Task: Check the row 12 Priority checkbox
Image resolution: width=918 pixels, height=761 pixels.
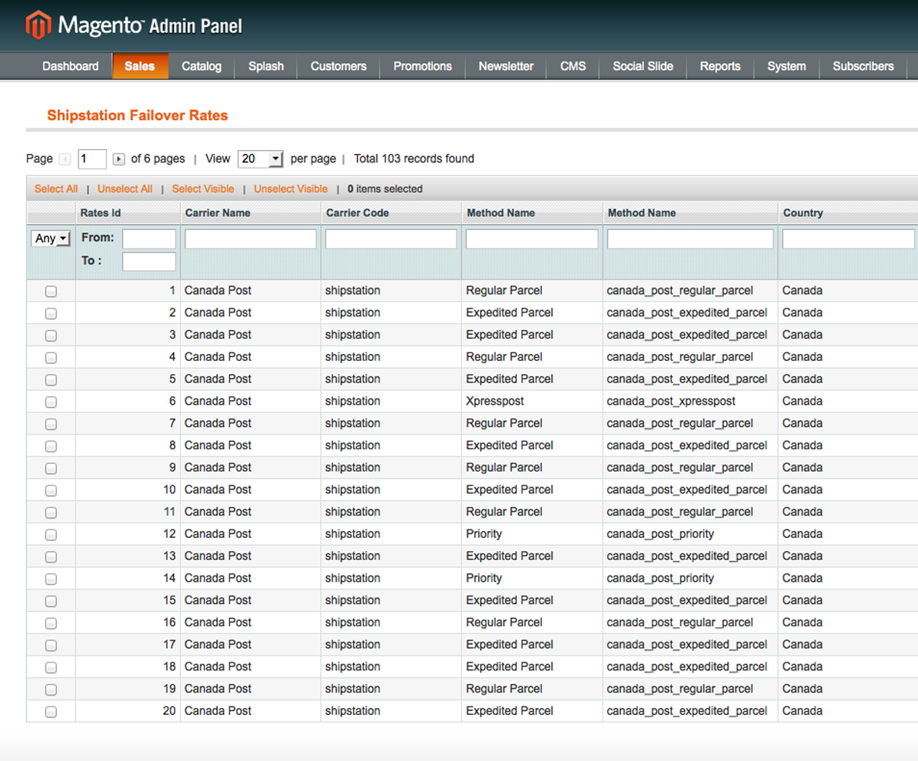Action: point(51,535)
